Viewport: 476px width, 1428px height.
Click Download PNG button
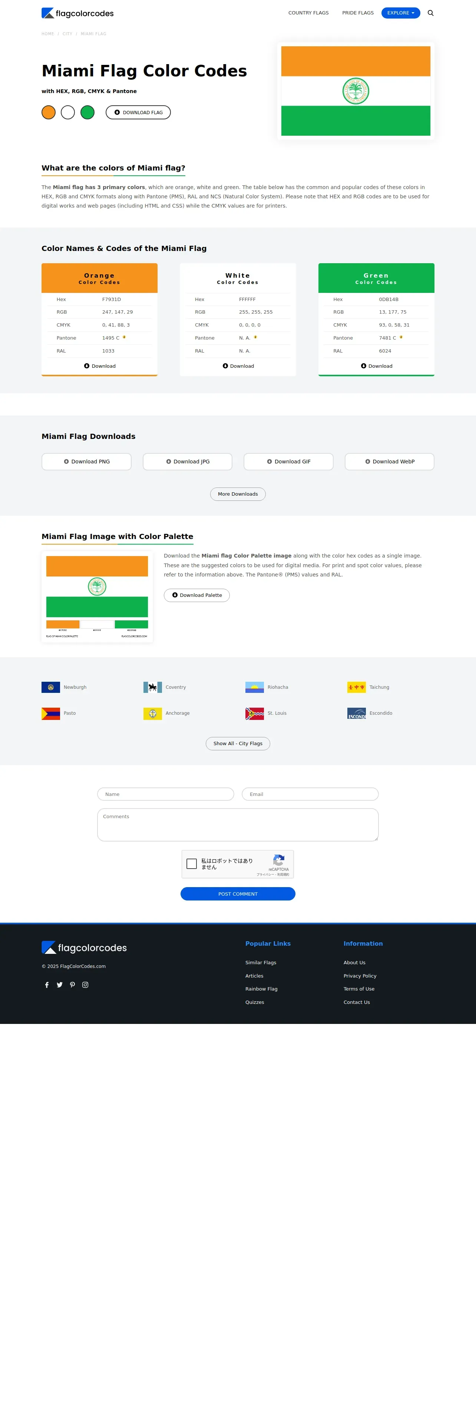(86, 462)
